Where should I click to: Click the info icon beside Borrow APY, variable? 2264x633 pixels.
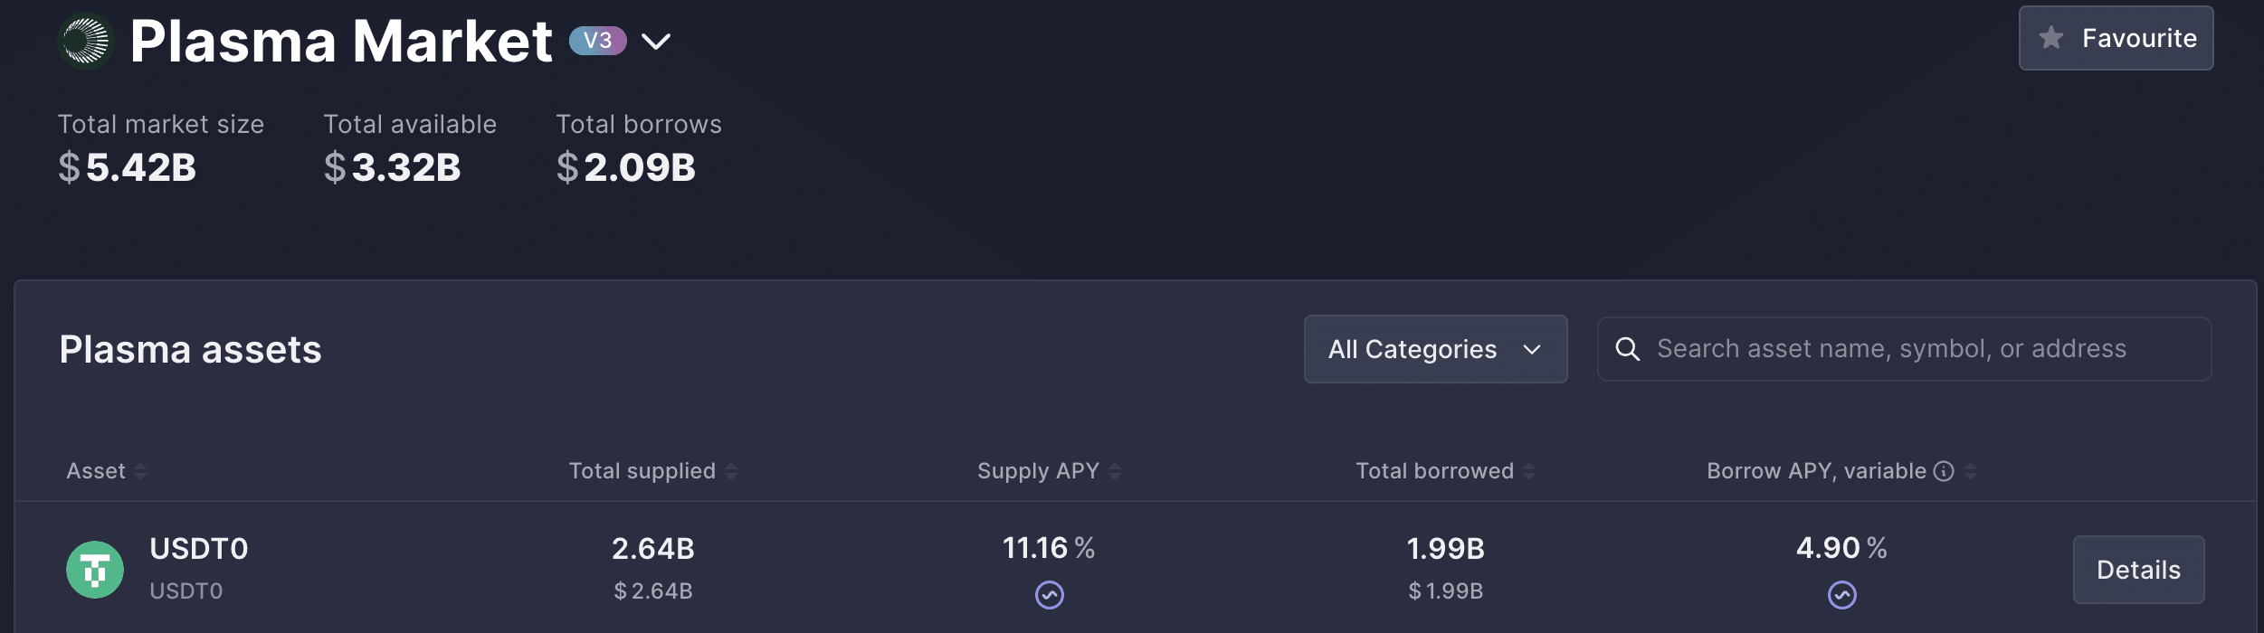[x=1943, y=471]
